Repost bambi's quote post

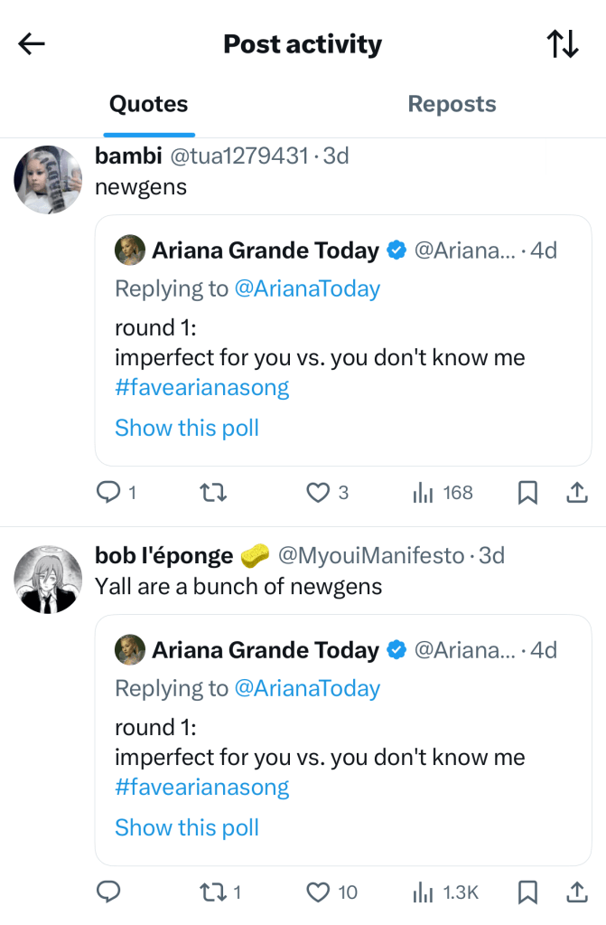tap(212, 492)
